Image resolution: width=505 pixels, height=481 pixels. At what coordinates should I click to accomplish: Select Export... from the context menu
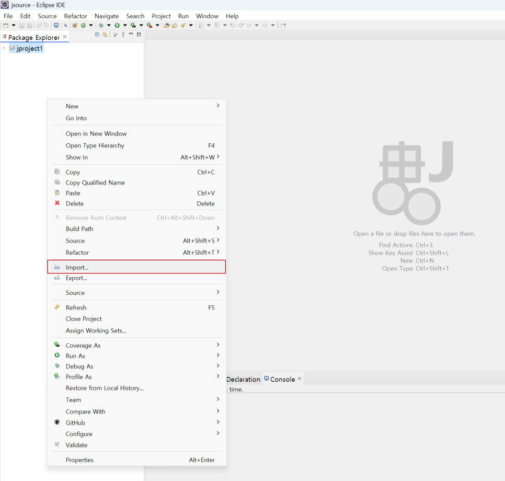point(136,278)
